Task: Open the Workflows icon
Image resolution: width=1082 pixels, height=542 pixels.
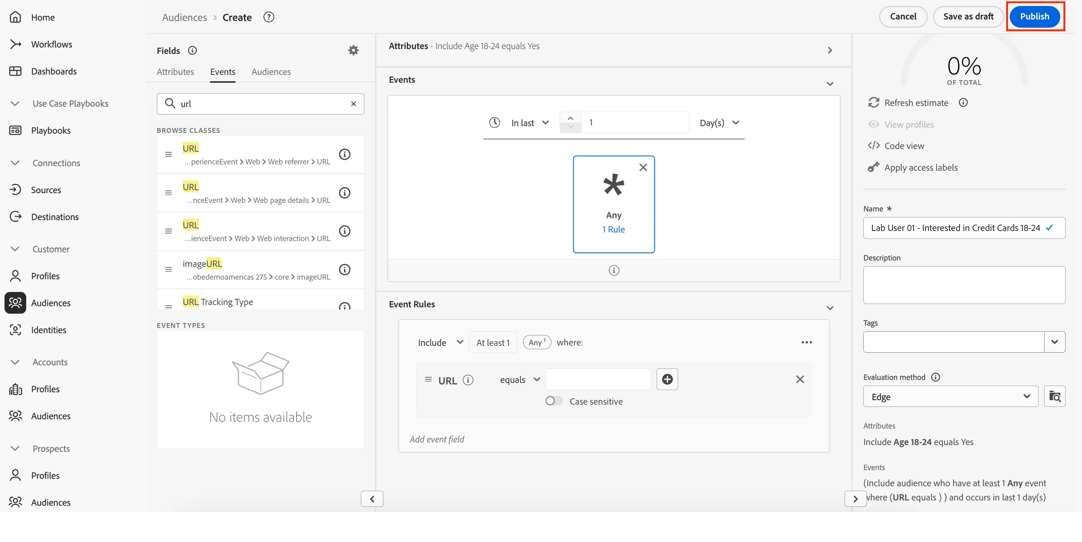Action: [16, 44]
